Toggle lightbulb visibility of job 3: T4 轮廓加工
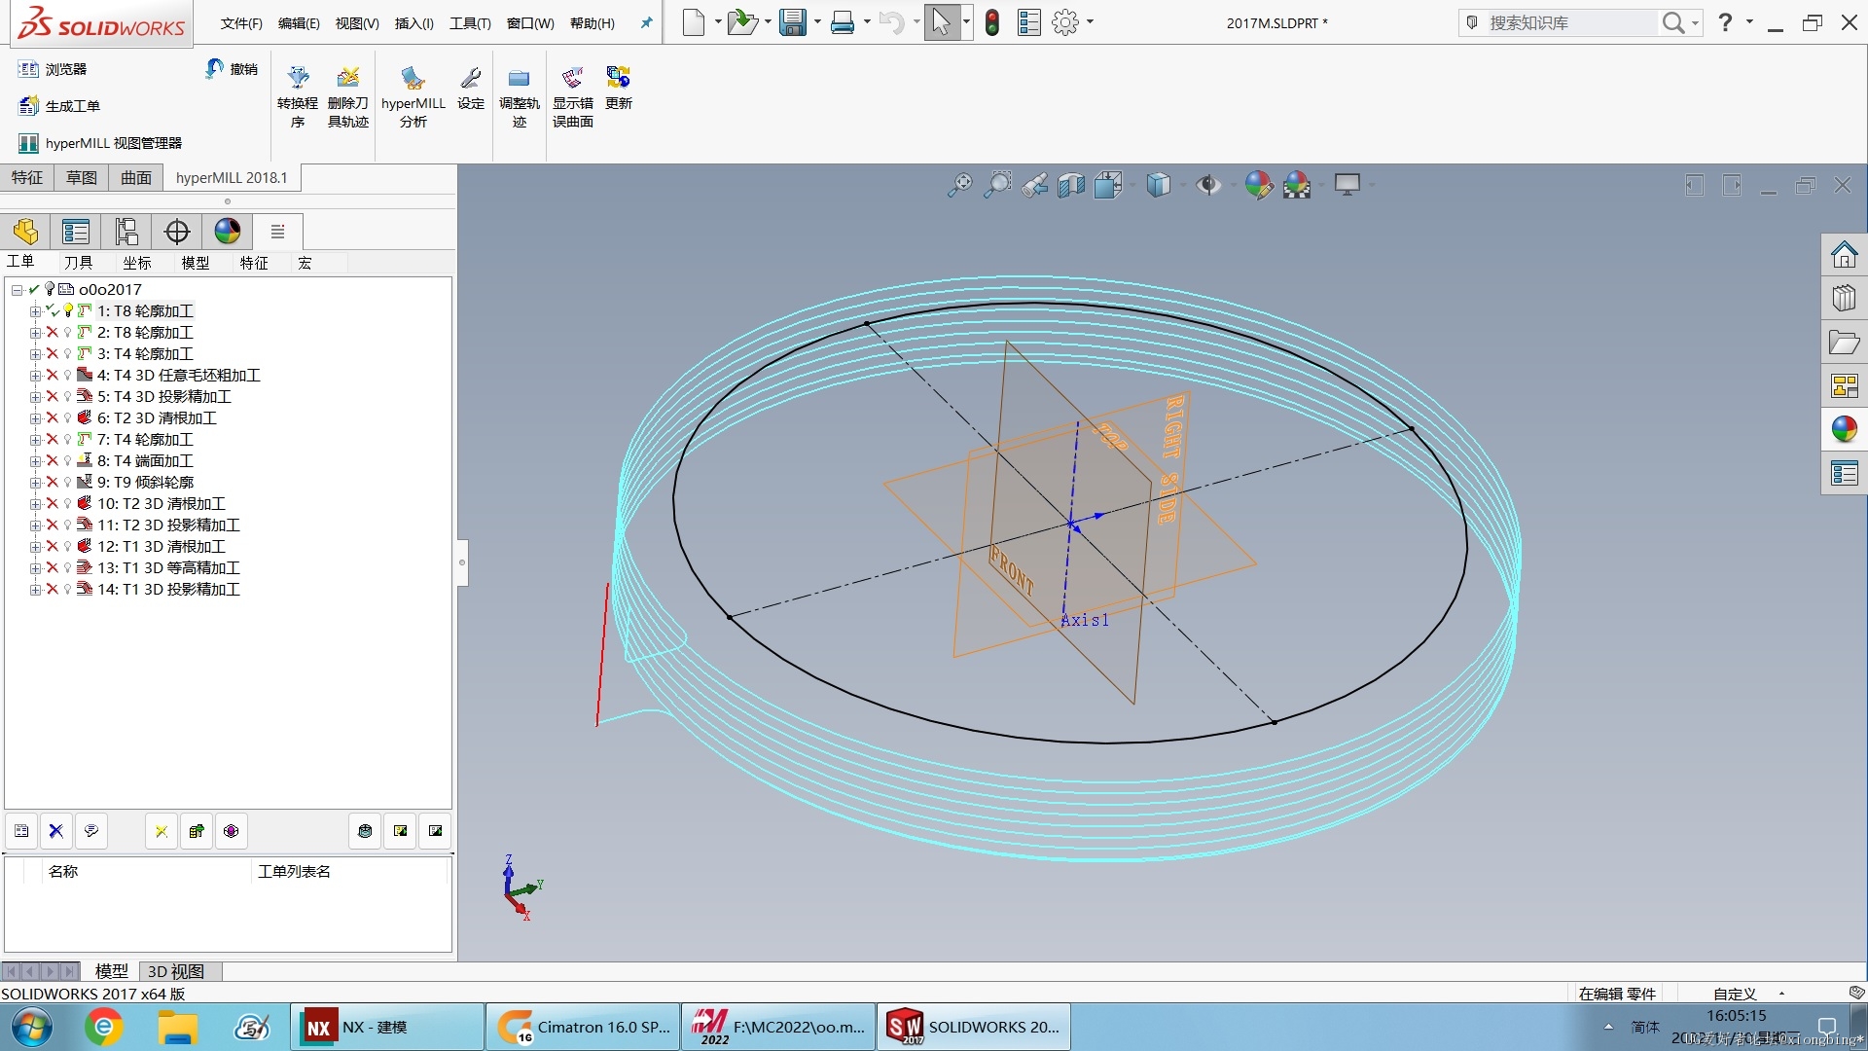Screen dimensions: 1868x1051 point(68,354)
